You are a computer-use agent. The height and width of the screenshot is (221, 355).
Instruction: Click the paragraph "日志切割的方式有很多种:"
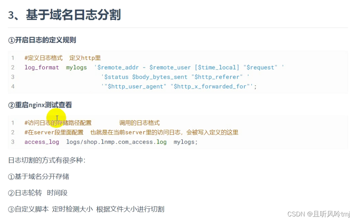(47, 160)
